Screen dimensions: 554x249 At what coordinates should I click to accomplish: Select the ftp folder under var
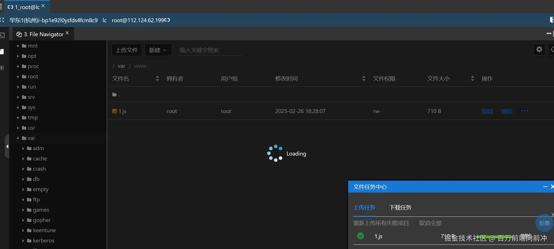tap(36, 200)
